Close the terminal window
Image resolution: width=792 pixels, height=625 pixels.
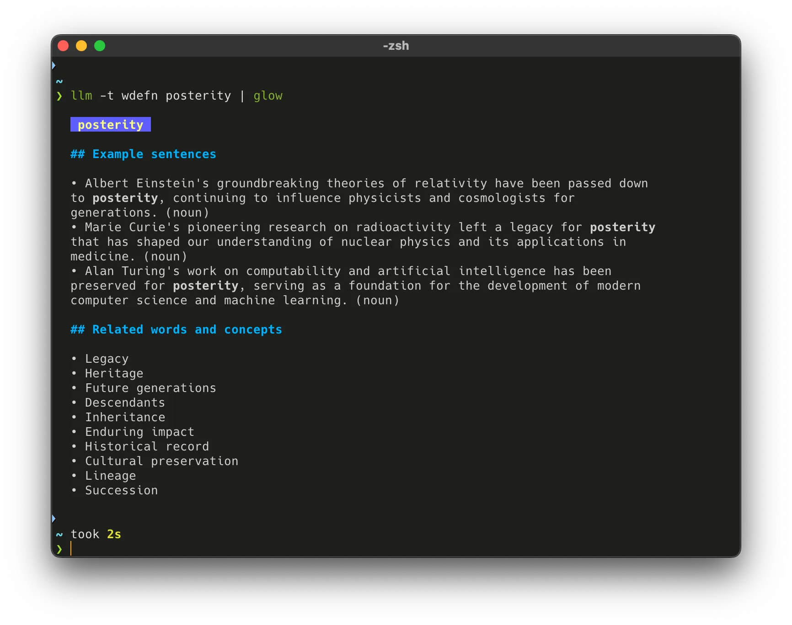pos(64,46)
